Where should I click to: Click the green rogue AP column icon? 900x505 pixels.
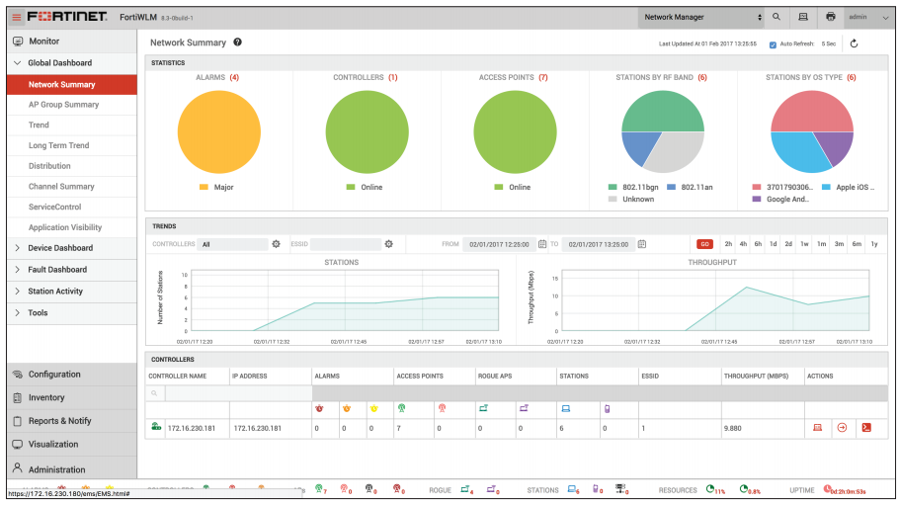tap(483, 408)
